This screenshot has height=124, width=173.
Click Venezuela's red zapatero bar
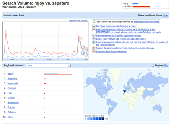click(x=45, y=84)
